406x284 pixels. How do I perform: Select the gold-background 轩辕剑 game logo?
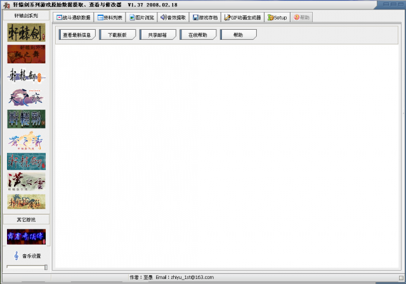(26, 32)
